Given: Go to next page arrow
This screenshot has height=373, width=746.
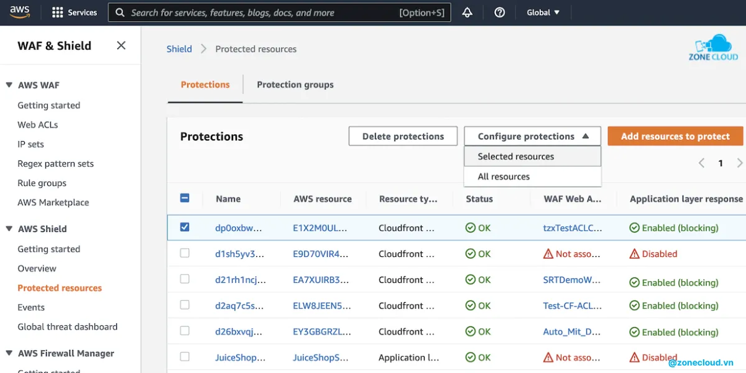Looking at the screenshot, I should click(739, 163).
